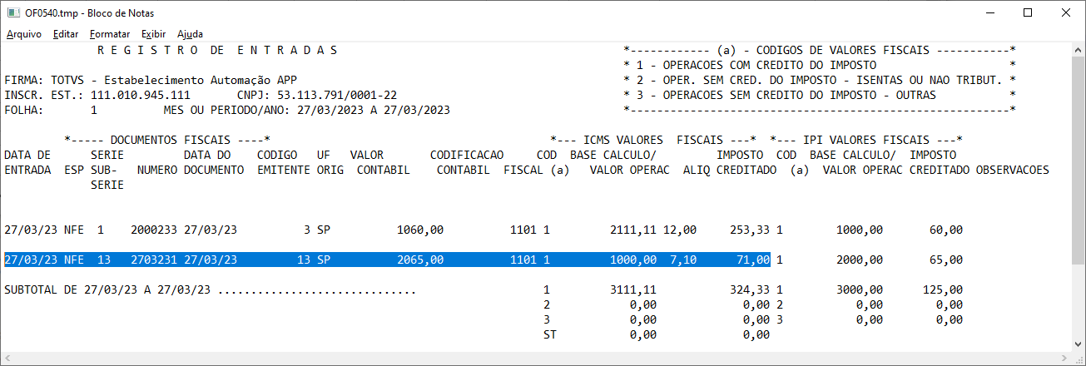Click the OBSERVACOES column header text

point(1011,170)
